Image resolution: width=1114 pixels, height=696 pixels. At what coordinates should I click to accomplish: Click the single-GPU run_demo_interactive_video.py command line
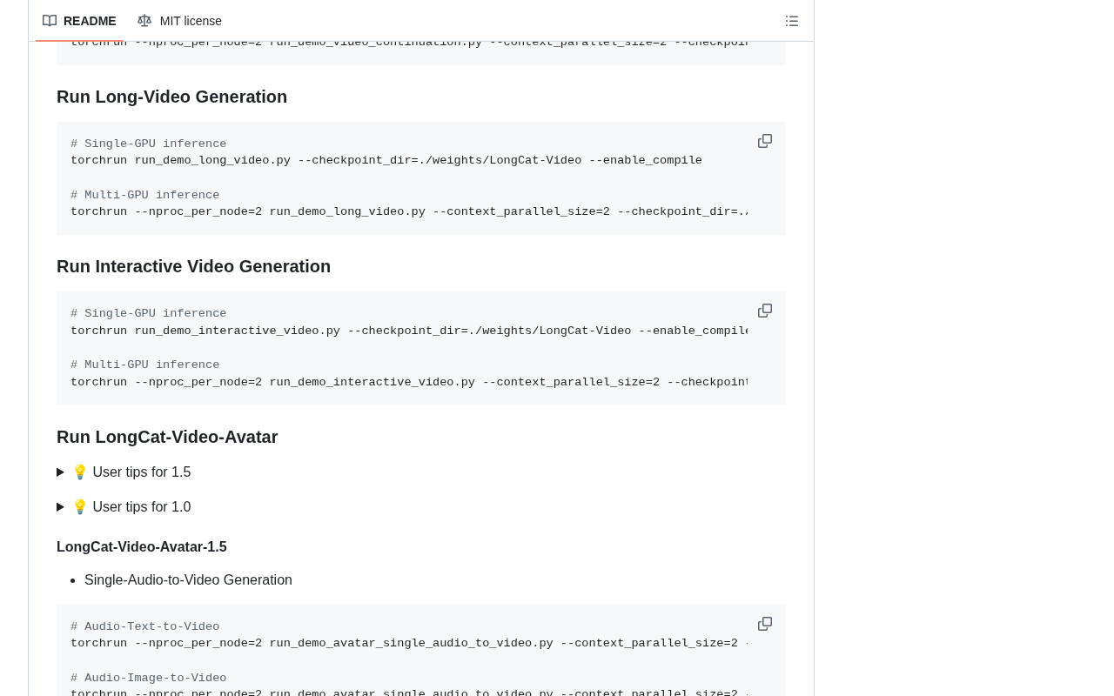(409, 331)
